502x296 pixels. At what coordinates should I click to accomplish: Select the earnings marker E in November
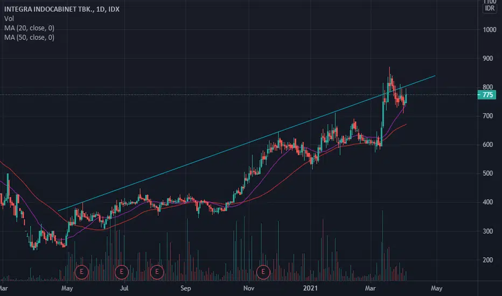point(263,272)
